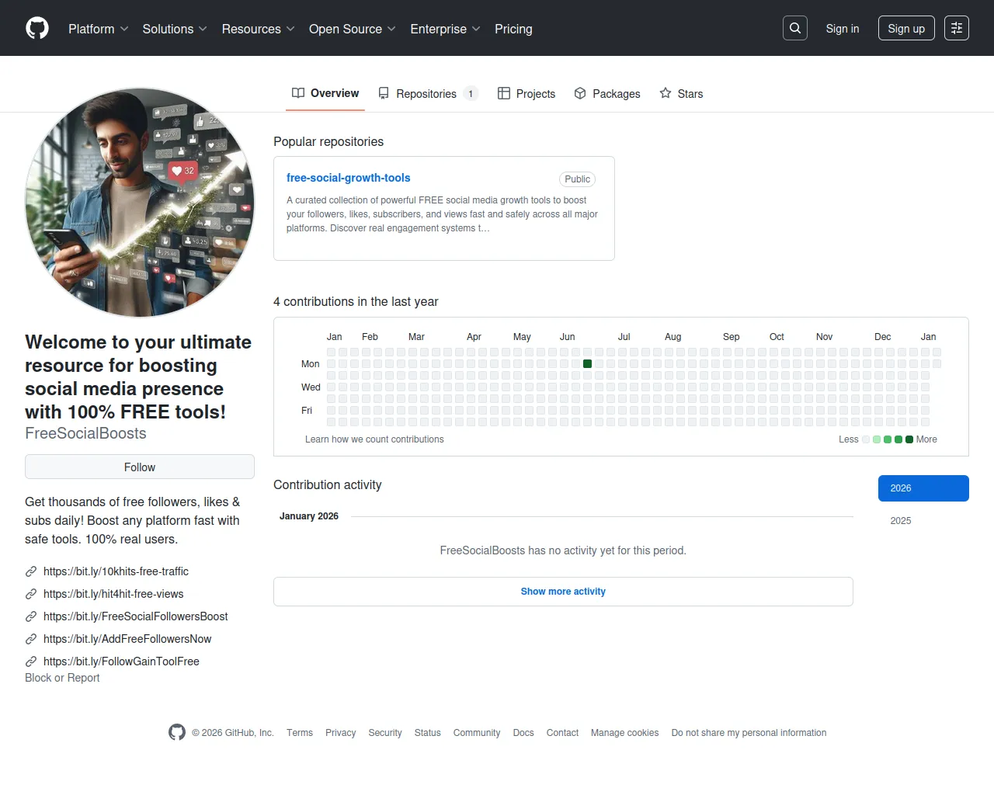Follow the FreeSocialBoosts user

pyautogui.click(x=140, y=467)
